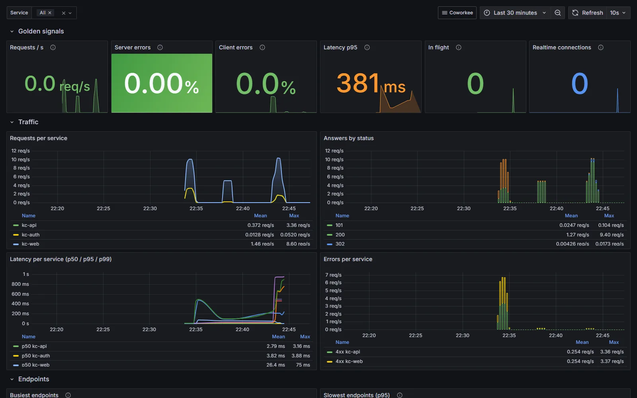Sort Errors per service legend by Mean
The image size is (637, 398).
pos(582,342)
